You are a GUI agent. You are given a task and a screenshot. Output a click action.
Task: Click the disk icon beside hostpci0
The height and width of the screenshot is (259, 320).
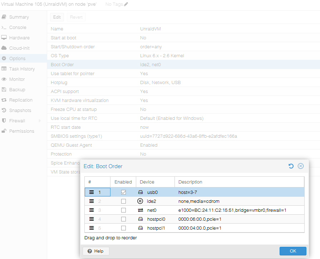(141, 219)
